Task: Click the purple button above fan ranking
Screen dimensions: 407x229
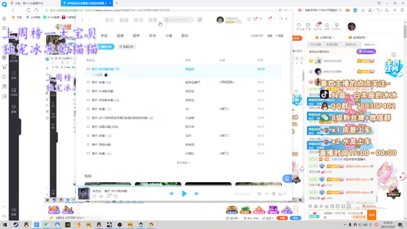Action: (x=366, y=52)
